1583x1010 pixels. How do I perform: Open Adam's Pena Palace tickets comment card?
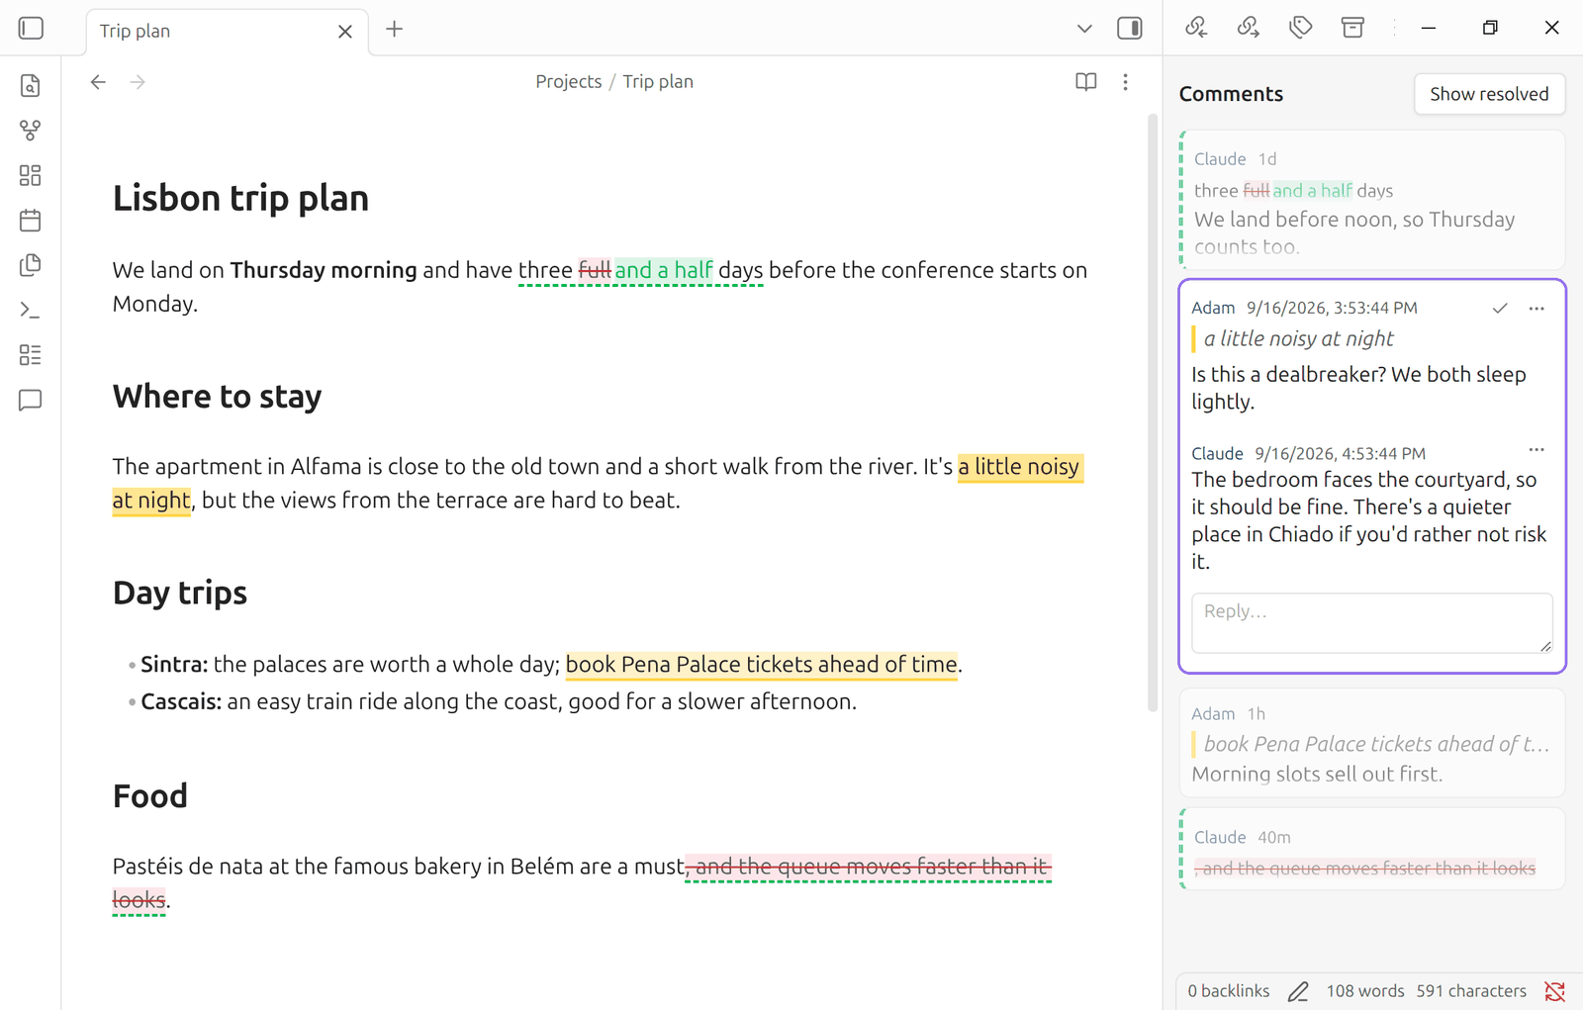1372,743
